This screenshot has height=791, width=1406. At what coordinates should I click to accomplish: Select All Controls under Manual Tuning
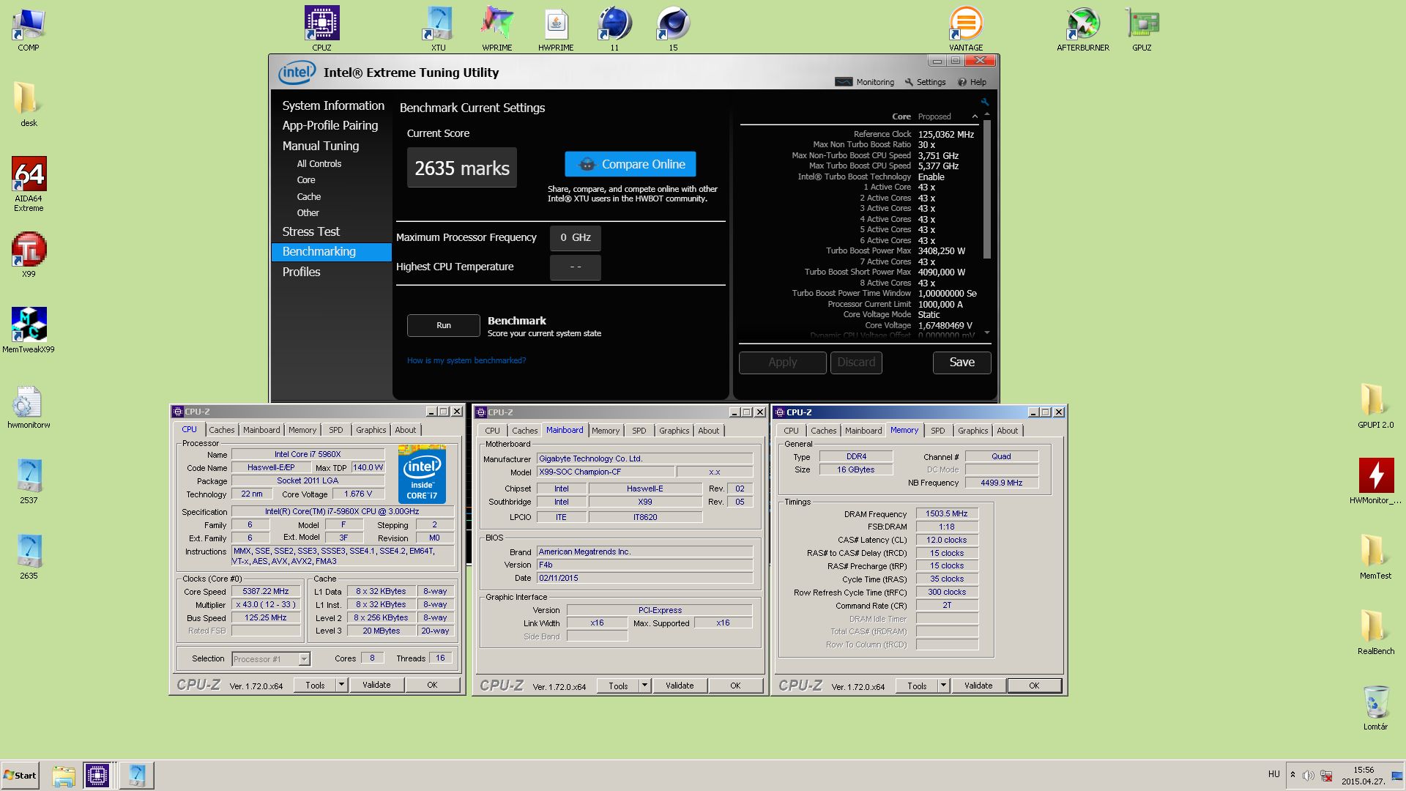(319, 164)
